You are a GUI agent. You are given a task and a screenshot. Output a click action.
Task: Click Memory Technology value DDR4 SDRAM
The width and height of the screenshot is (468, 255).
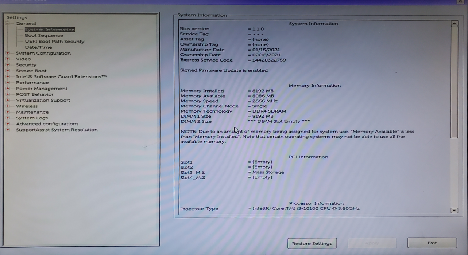pos(269,111)
